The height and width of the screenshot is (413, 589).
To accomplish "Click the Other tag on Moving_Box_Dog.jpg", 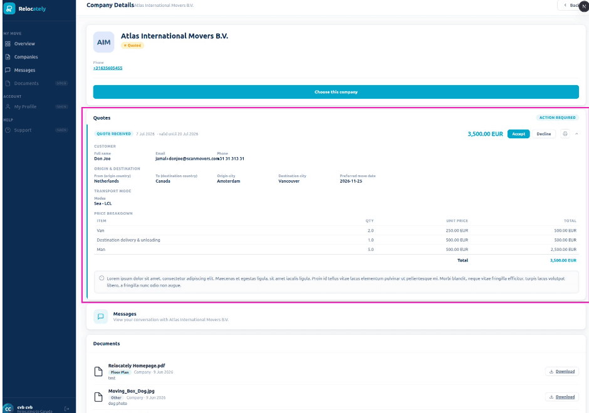I will tap(116, 397).
